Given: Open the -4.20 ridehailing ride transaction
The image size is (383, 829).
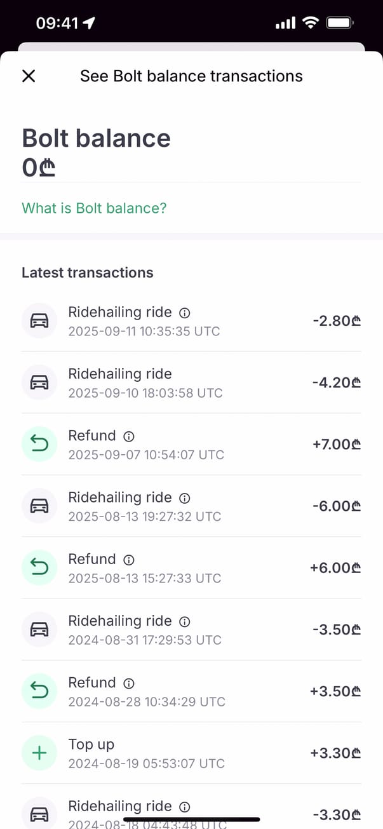Looking at the screenshot, I should pos(191,382).
